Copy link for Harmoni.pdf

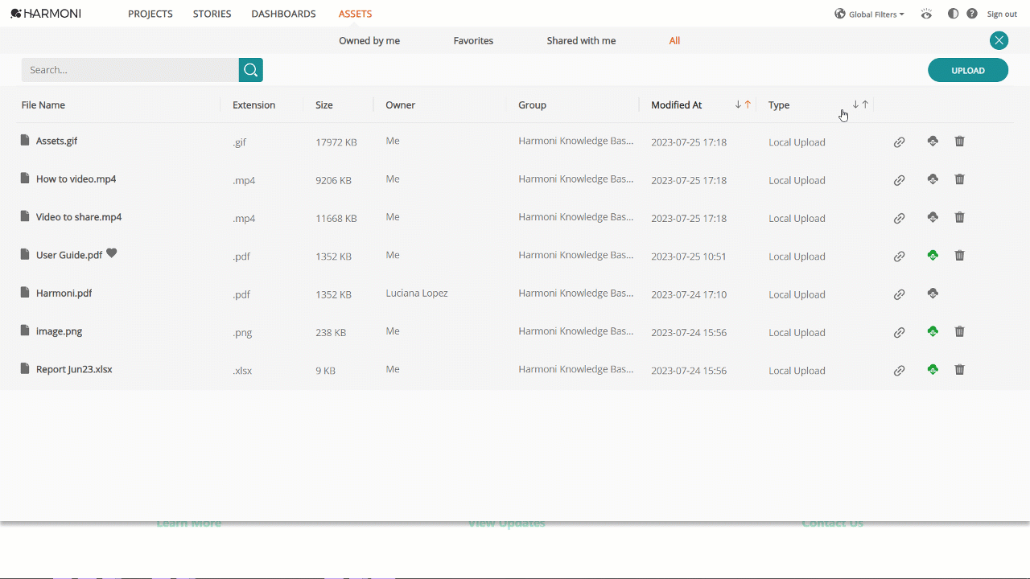900,294
